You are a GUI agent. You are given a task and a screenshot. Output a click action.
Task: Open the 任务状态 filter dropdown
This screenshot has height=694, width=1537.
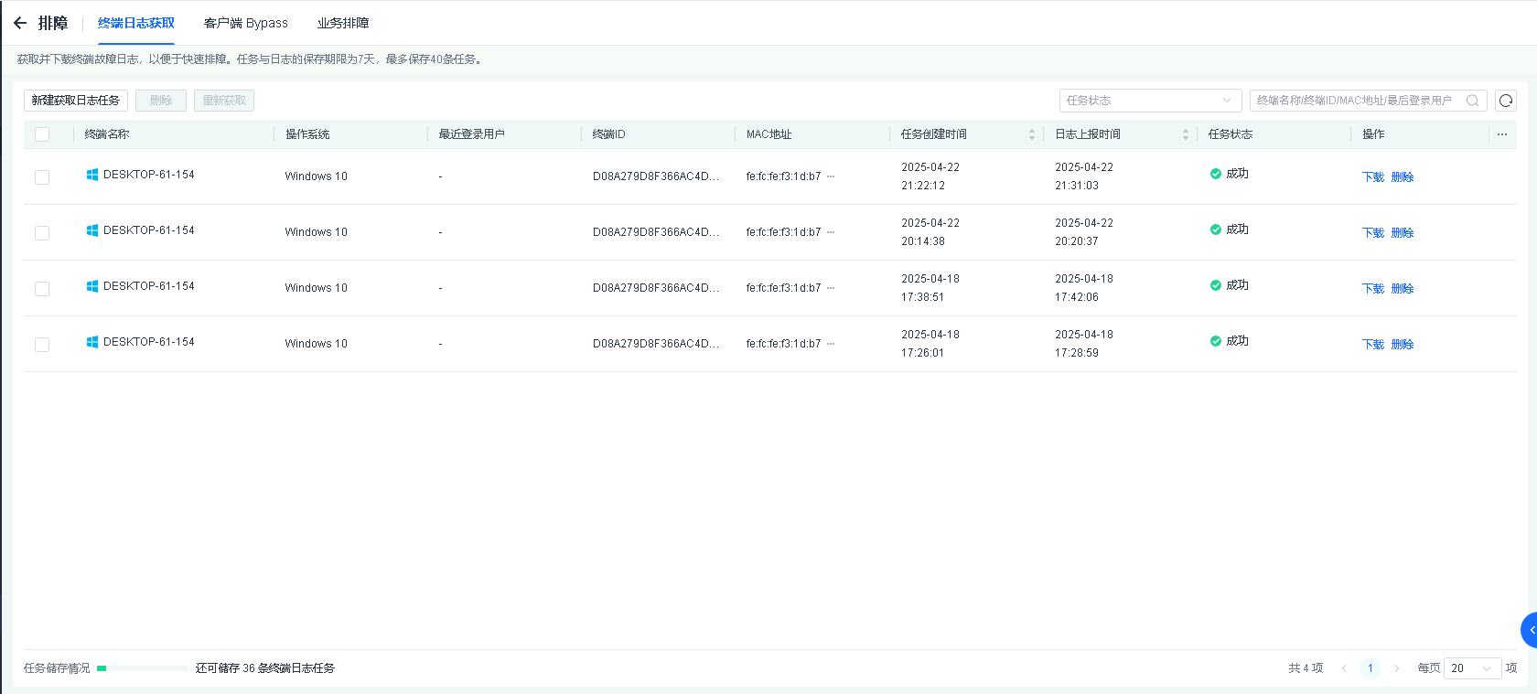(x=1149, y=101)
